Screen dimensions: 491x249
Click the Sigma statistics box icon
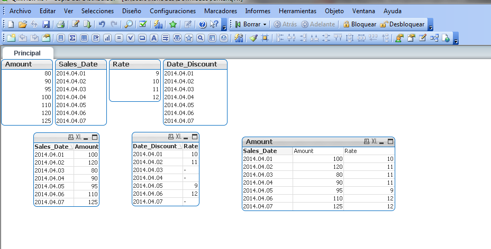click(x=72, y=38)
